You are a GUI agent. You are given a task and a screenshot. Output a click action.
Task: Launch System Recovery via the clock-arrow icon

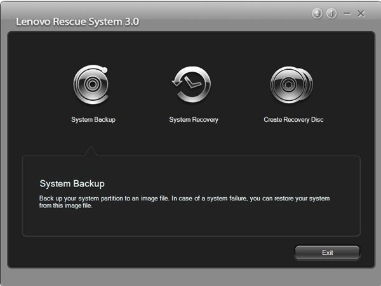(x=192, y=84)
